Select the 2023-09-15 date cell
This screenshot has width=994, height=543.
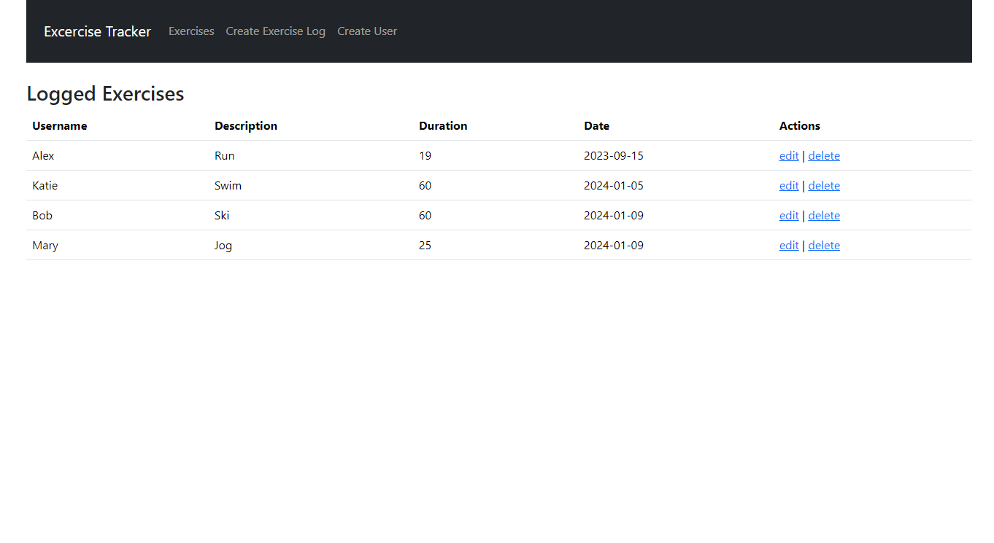[x=614, y=156]
